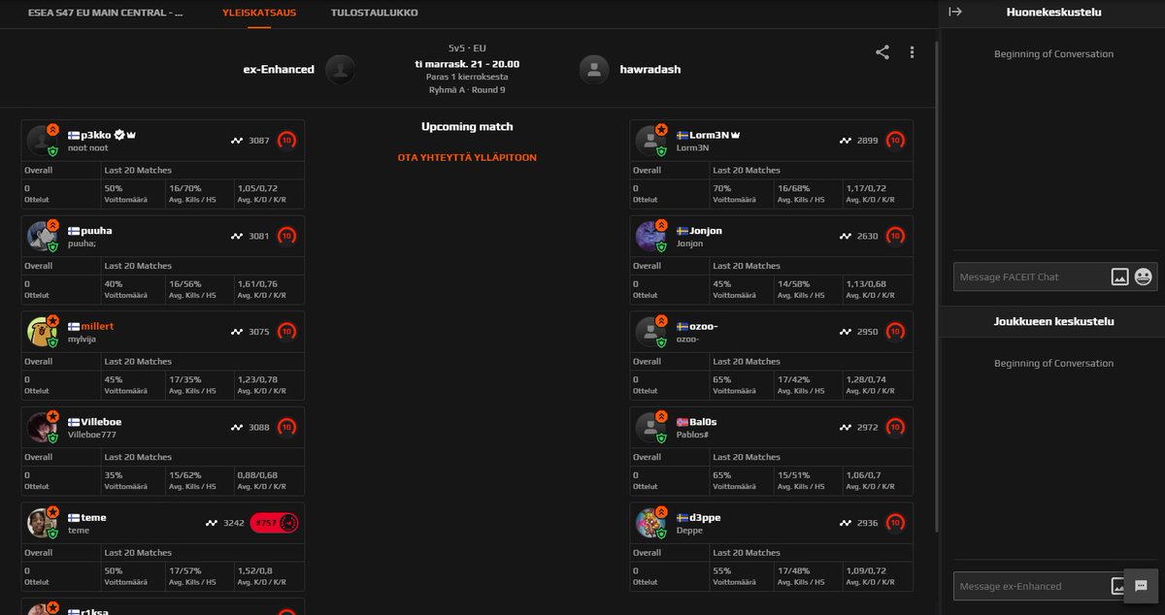Attach image in FACEIT Chat message box
Viewport: 1165px width, 615px height.
tap(1119, 276)
